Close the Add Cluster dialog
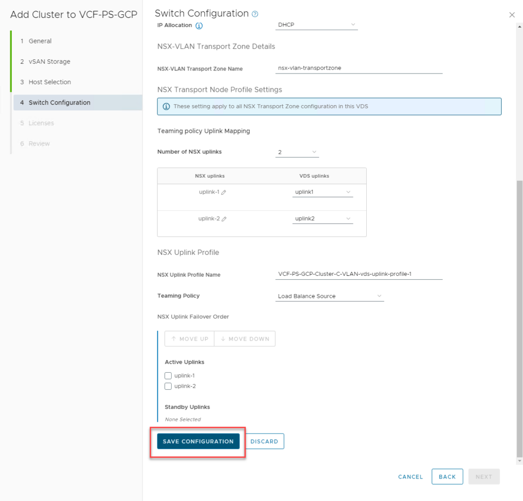The width and height of the screenshot is (523, 501). [512, 15]
